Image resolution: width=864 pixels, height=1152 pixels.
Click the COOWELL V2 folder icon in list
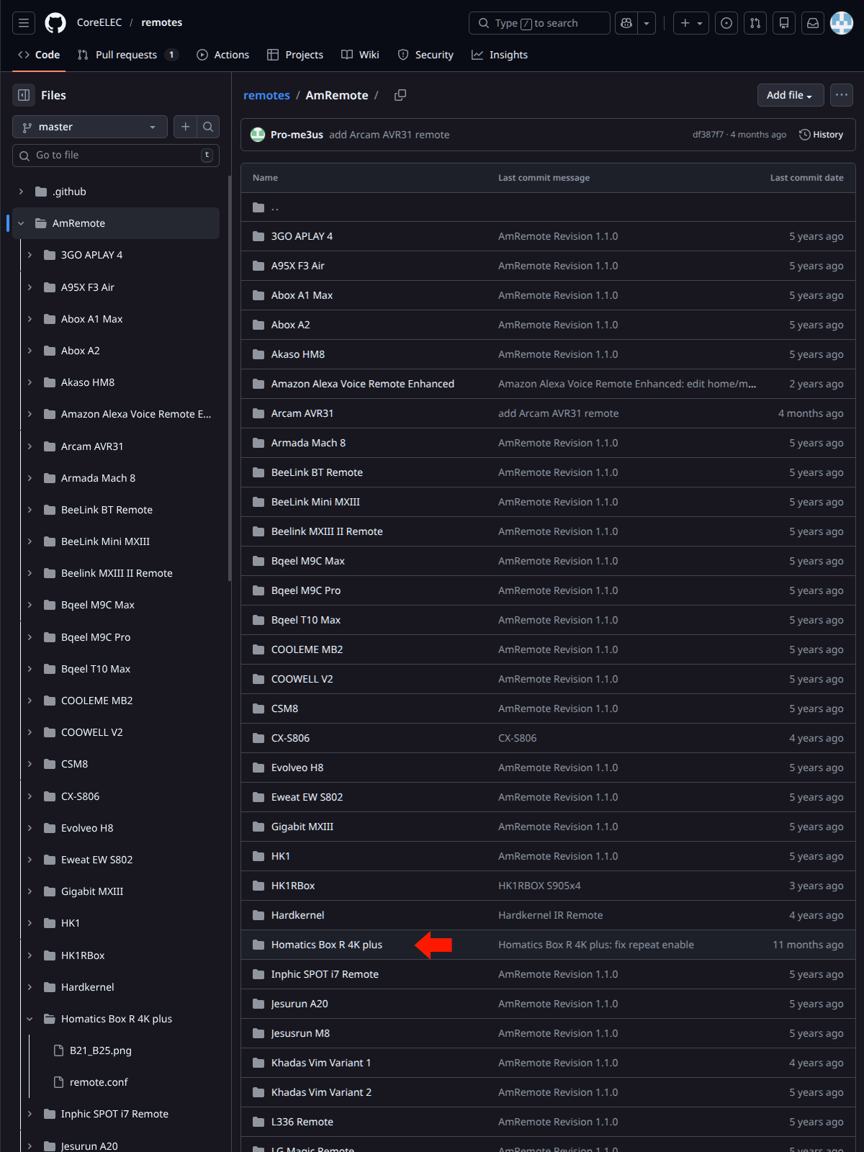(258, 679)
